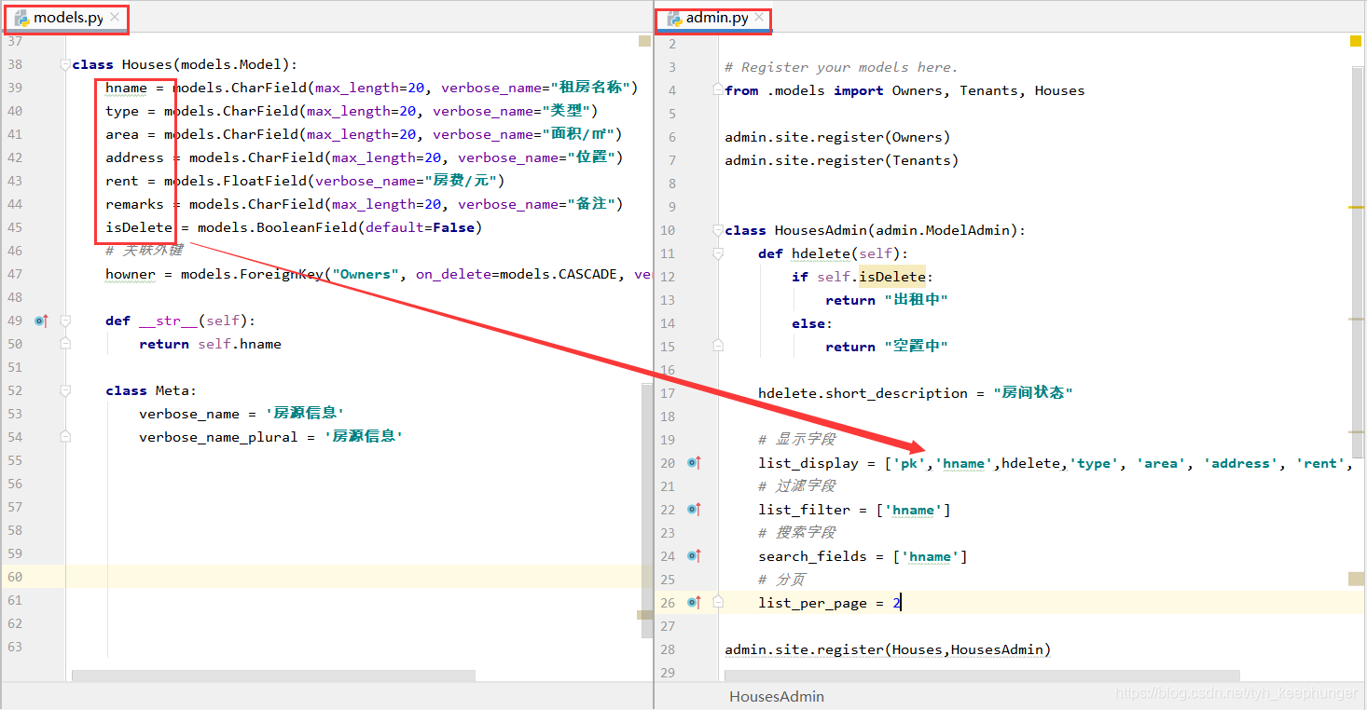Click 'hdelete' in the def hdelete line
The height and width of the screenshot is (710, 1367).
(821, 253)
